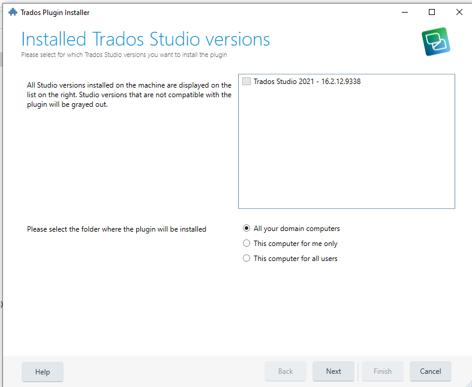Click the Trados Studio logo icon
Image resolution: width=472 pixels, height=387 pixels.
pos(436,41)
